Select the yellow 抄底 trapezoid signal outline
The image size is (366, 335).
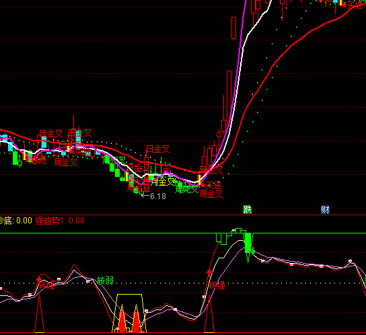point(129,313)
